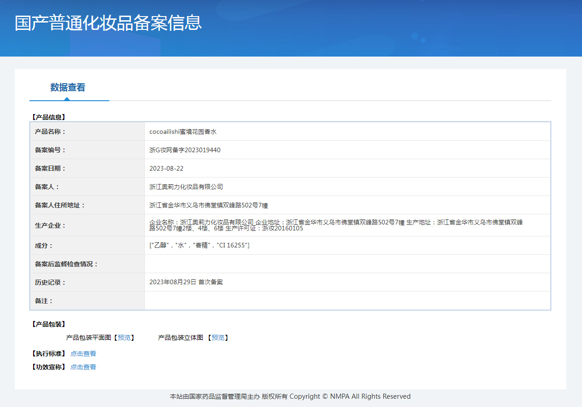Click the 生产企业 row label

pyautogui.click(x=51, y=225)
